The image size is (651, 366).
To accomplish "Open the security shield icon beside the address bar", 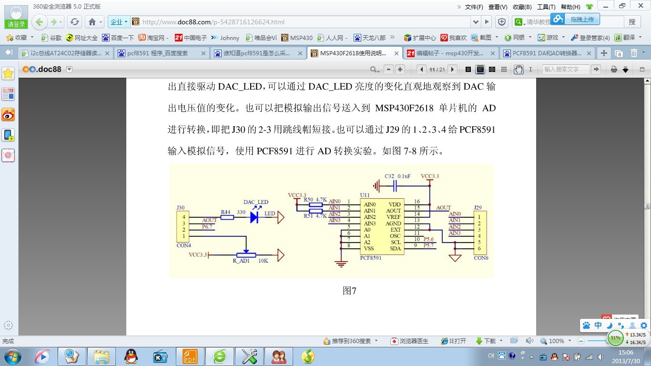I will click(x=502, y=22).
